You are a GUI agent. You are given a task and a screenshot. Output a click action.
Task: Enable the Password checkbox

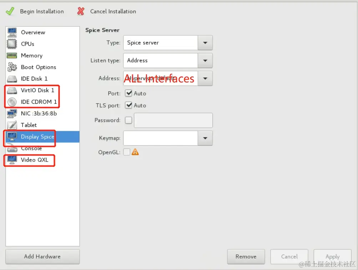128,120
